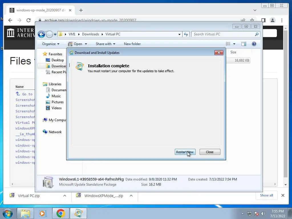Select Desktop in Favorites
292x219 pixels.
(x=55, y=60)
